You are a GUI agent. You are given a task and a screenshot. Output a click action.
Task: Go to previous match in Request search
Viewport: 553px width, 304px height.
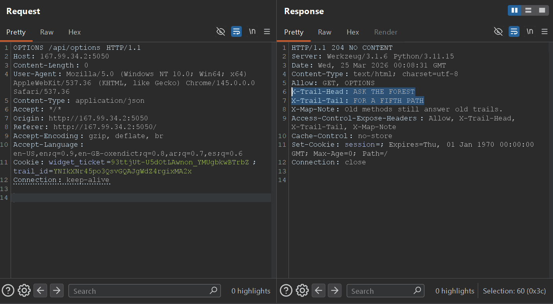tap(40, 291)
